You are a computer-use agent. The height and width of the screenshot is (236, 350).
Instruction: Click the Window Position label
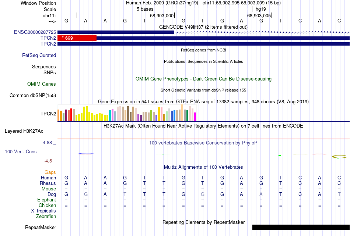click(38, 3)
